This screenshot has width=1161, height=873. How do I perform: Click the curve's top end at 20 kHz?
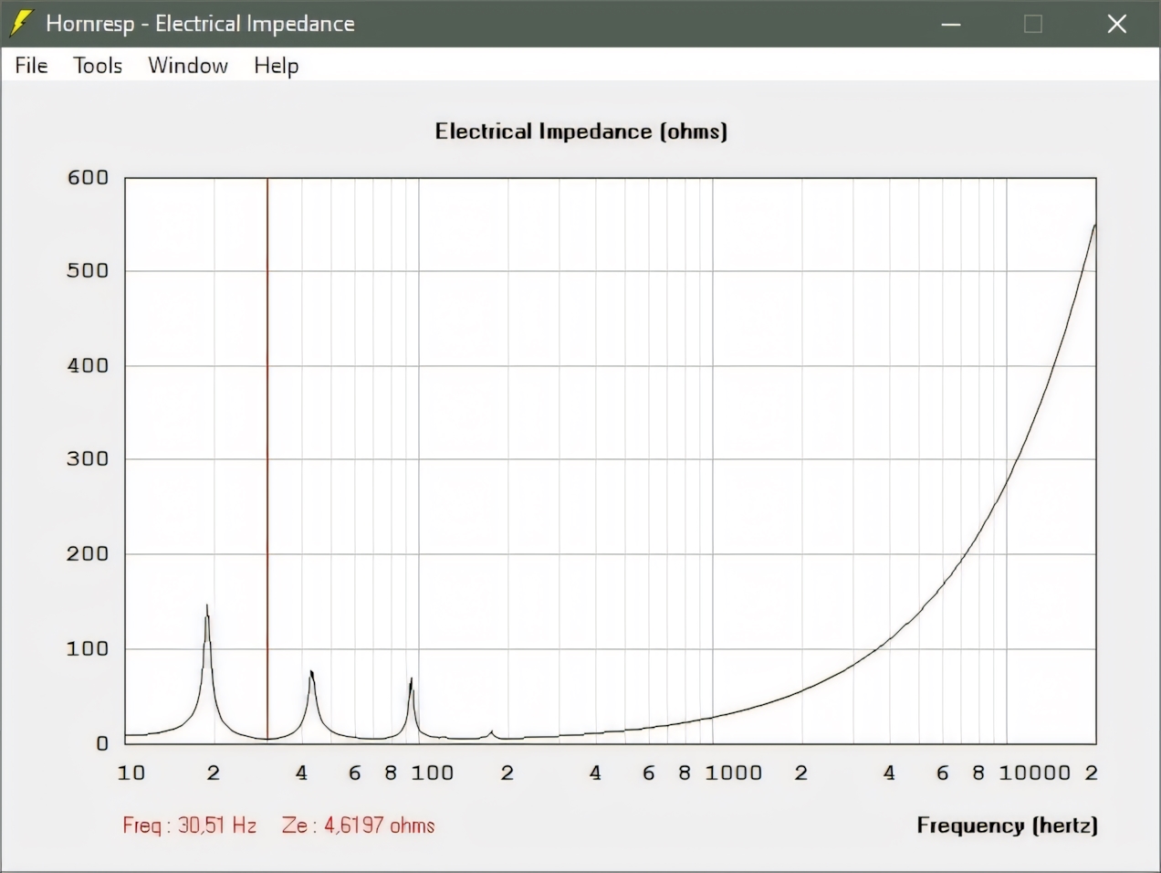coord(1093,228)
